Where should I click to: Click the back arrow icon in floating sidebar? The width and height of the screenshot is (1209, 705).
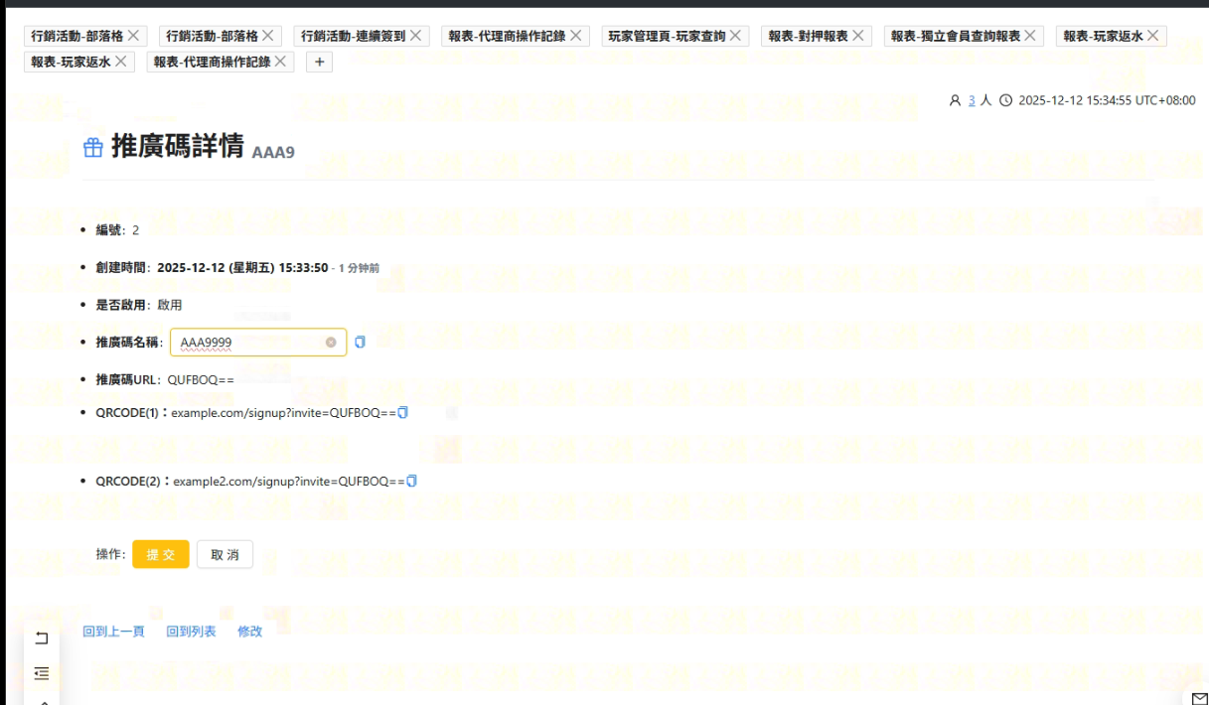pyautogui.click(x=42, y=638)
